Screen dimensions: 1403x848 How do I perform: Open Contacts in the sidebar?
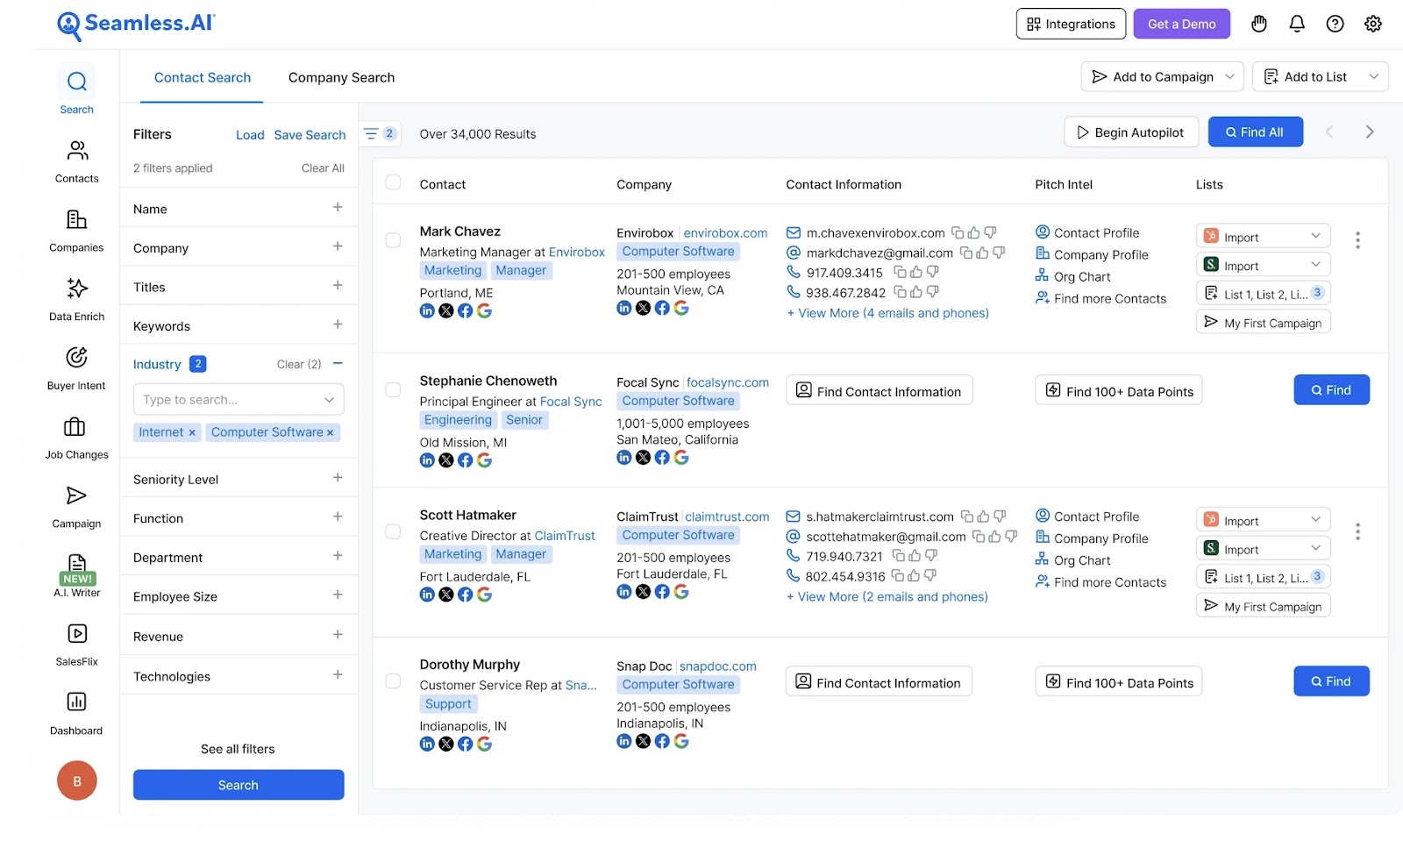pos(76,160)
